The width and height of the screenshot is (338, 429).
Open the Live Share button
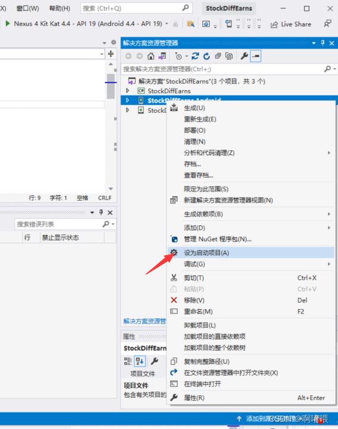coord(291,24)
